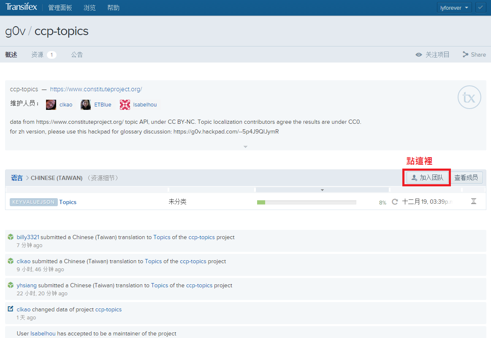Click the round Transifex project badge icon
491x338 pixels.
click(x=469, y=98)
